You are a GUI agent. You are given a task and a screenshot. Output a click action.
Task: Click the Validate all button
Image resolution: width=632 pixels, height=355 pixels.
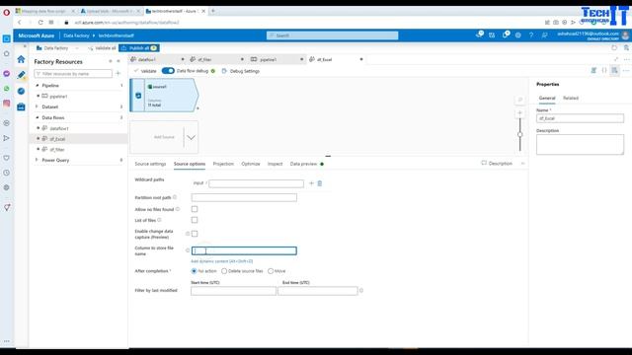[103, 48]
